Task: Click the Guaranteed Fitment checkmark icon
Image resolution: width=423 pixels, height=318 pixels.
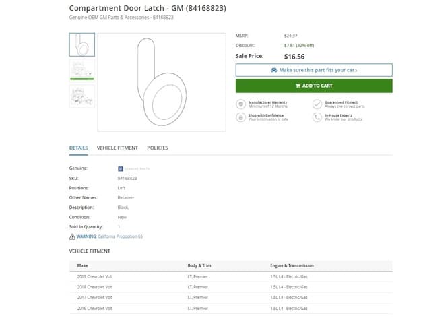Action: pos(317,104)
